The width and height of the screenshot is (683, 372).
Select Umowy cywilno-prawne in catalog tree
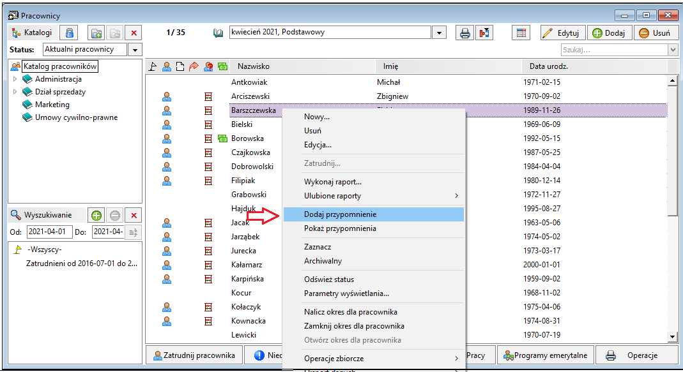click(x=76, y=117)
